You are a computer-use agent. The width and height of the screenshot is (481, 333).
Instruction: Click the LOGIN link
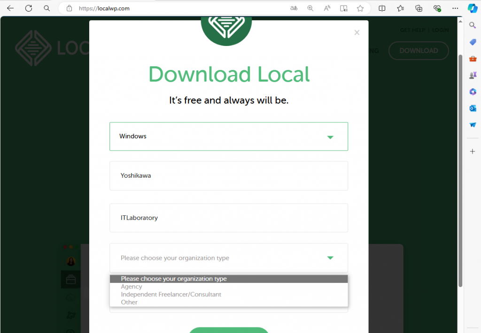440,30
